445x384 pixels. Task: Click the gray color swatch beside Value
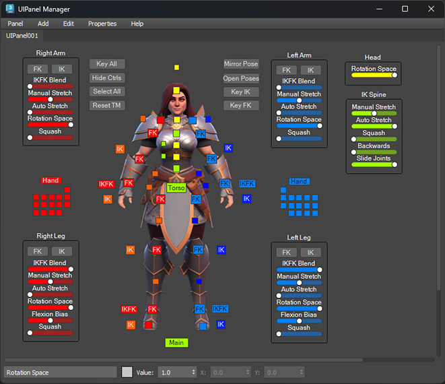pyautogui.click(x=127, y=372)
